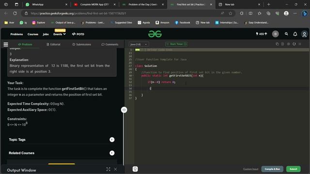Viewport: 310px width, 174px height.
Task: Open browser essentials heart icon
Action: click(277, 13)
